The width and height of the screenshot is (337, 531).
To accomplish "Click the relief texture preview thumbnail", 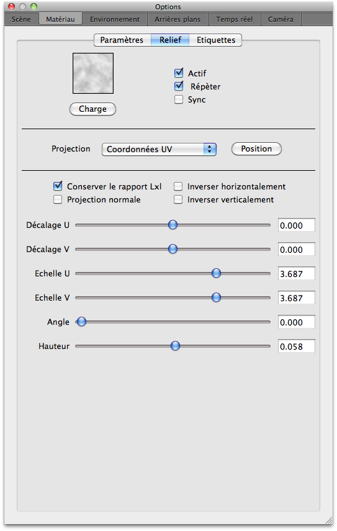I will tap(93, 73).
